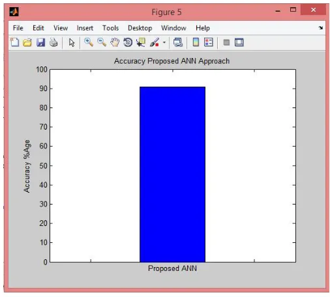The height and width of the screenshot is (297, 330).
Task: Open the Desktop menu
Action: pos(140,28)
